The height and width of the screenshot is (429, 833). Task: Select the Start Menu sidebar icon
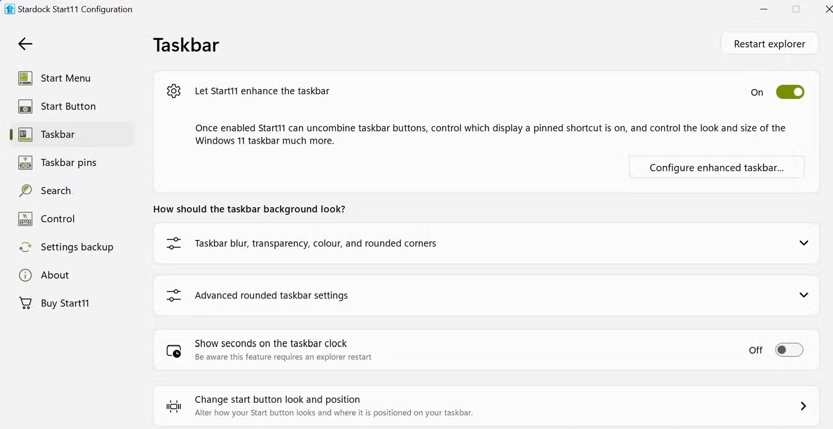click(25, 78)
